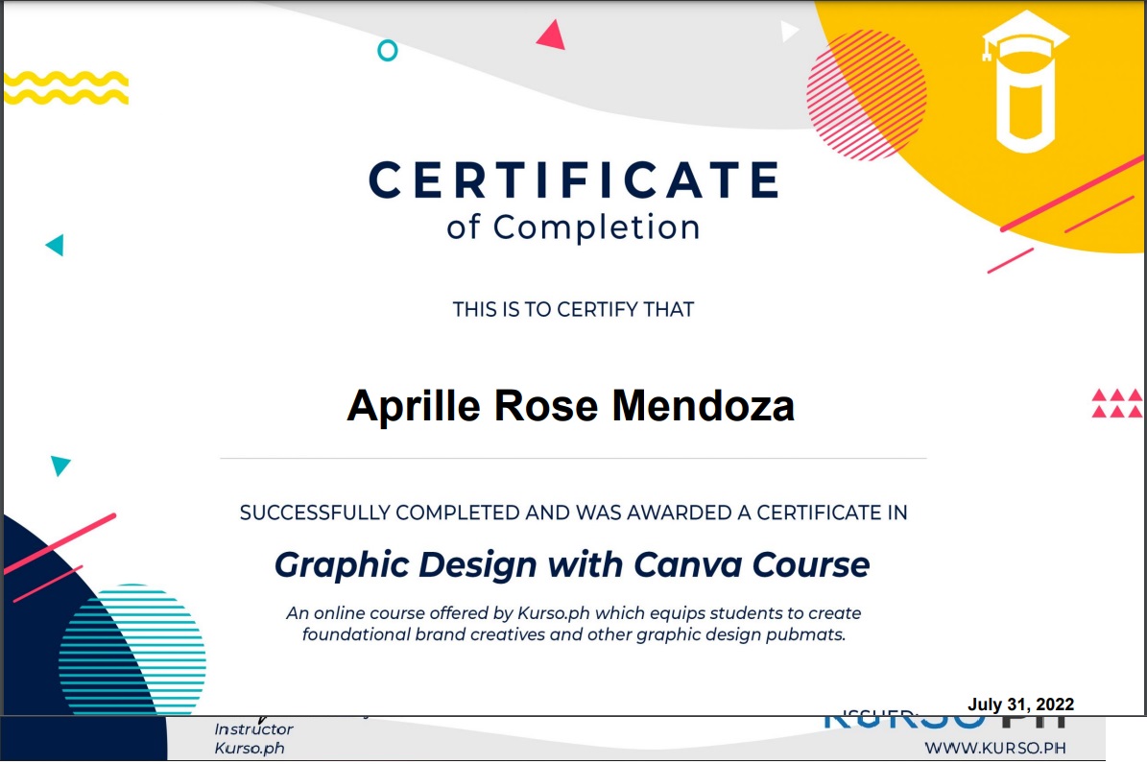
Task: Click the teal circle outline shape
Action: coord(387,49)
